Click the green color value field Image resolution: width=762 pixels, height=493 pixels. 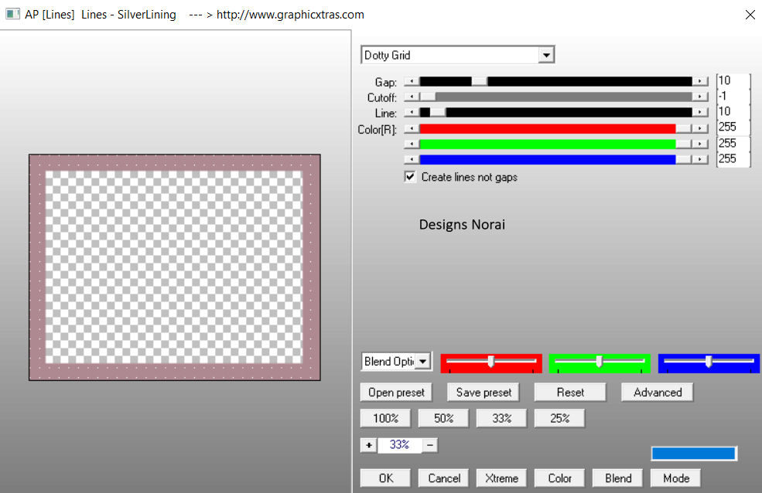733,144
